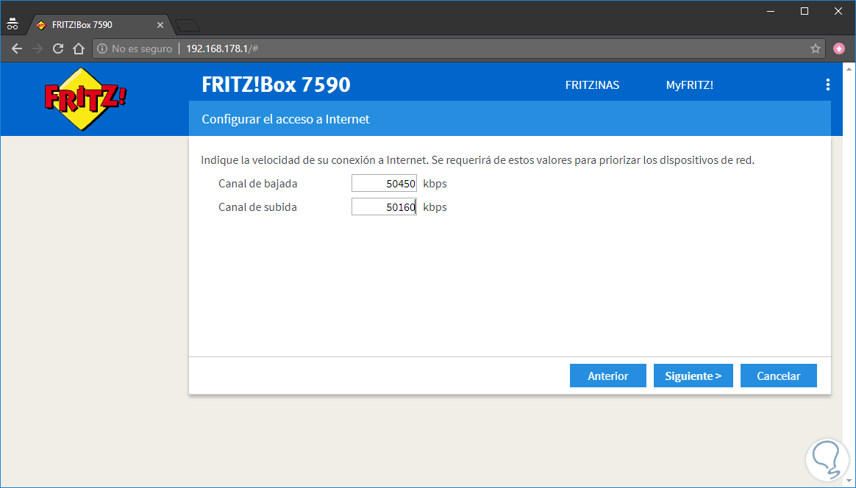Viewport: 856px width, 488px height.
Task: Click the scrollbar up arrow
Action: click(849, 69)
